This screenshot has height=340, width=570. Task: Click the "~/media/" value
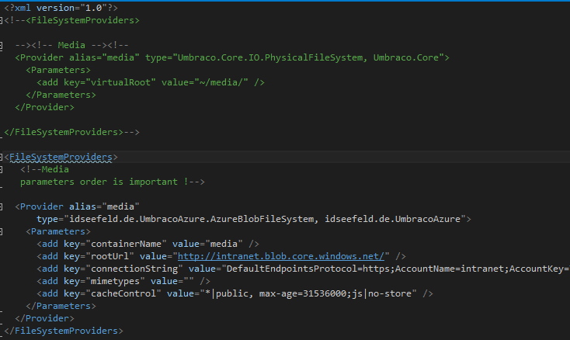point(221,82)
